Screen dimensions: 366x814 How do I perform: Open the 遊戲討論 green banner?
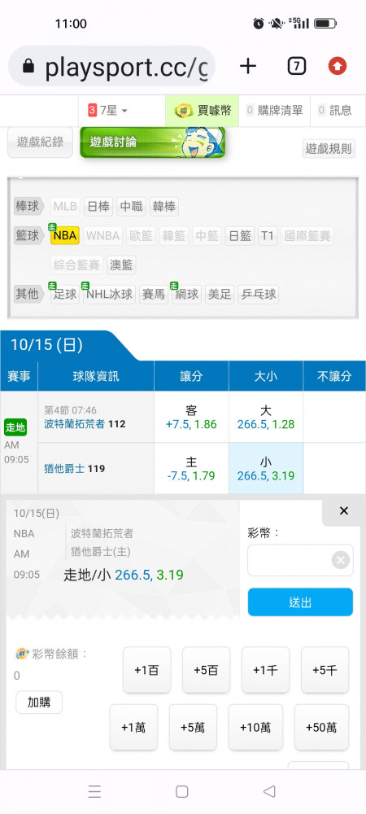(x=152, y=142)
